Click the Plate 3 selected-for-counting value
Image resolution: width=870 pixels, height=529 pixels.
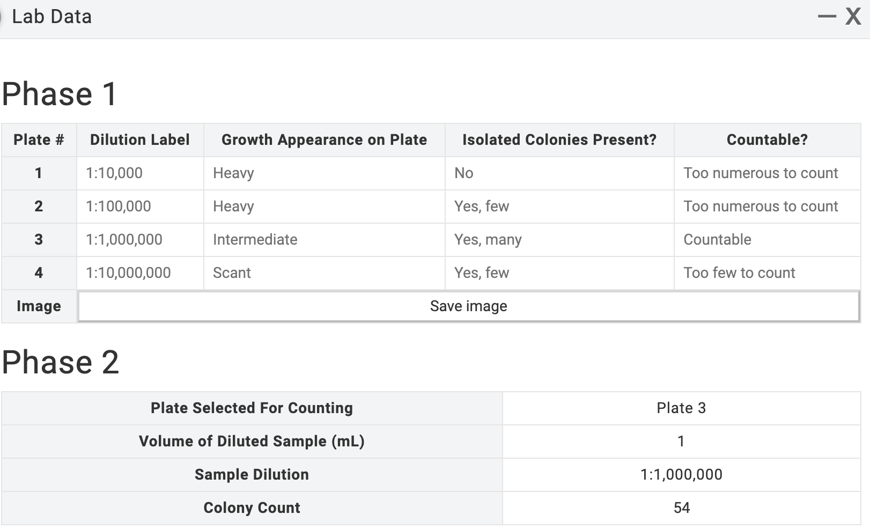point(681,408)
